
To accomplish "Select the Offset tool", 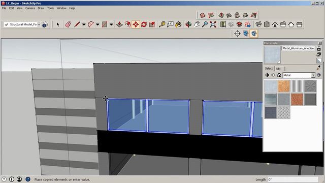I will coord(127,24).
